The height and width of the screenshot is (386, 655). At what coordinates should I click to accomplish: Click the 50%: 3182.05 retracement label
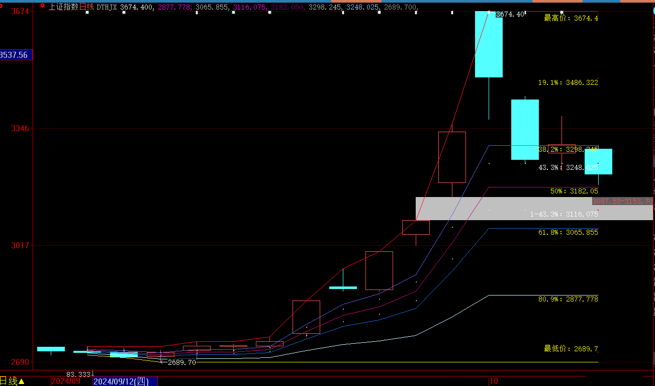point(574,191)
